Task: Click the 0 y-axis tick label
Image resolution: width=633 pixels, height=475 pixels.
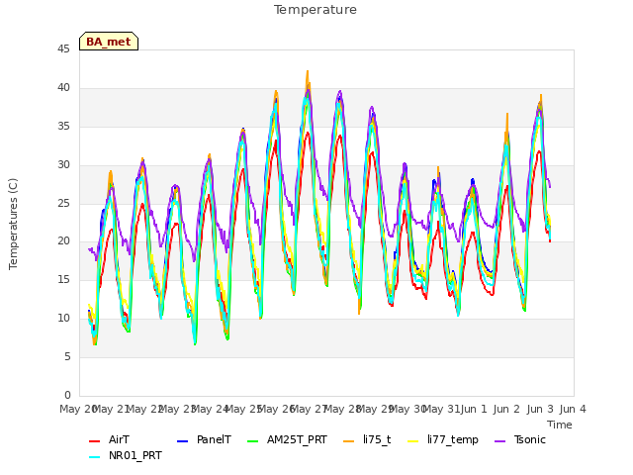Action: (67, 395)
